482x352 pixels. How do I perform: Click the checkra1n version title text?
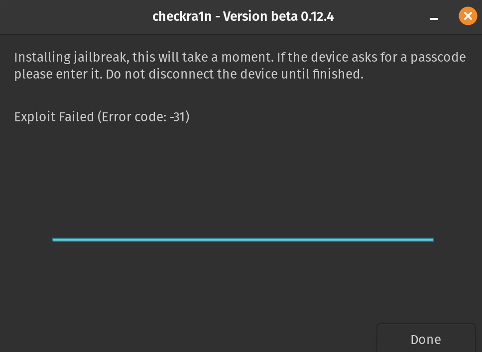(242, 16)
